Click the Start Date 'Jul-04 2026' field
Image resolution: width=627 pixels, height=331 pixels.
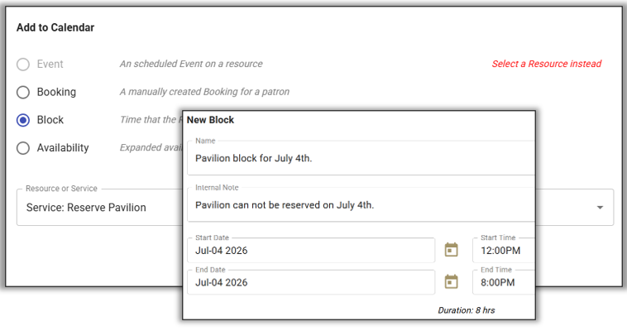310,251
